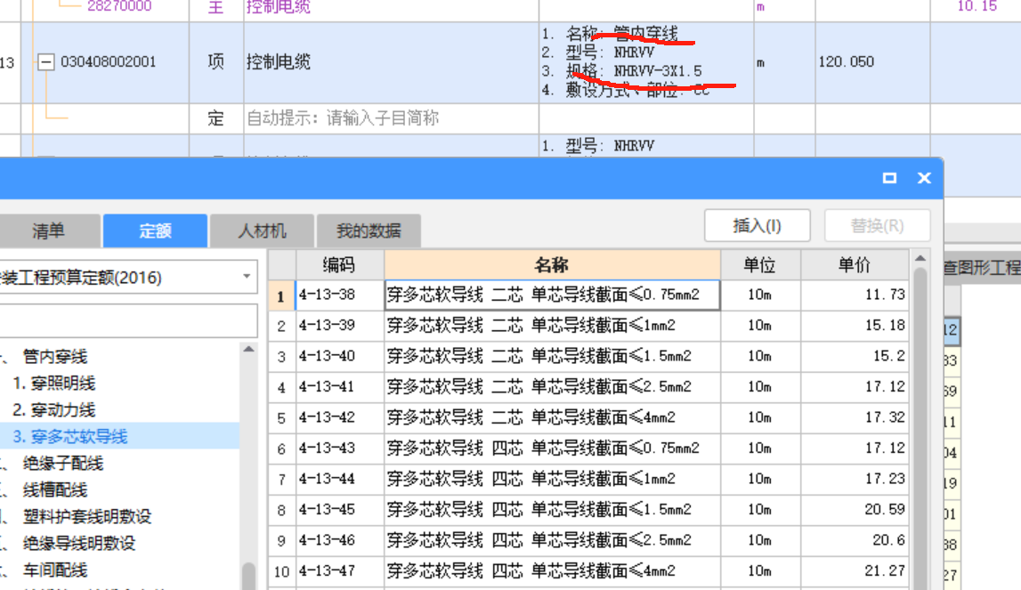Select quota code 4-13-39
This screenshot has height=590, width=1021.
tap(339, 326)
